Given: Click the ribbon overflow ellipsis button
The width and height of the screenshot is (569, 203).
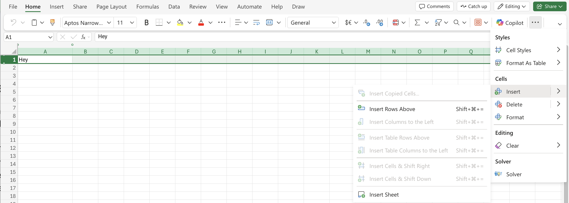Looking at the screenshot, I should point(535,22).
